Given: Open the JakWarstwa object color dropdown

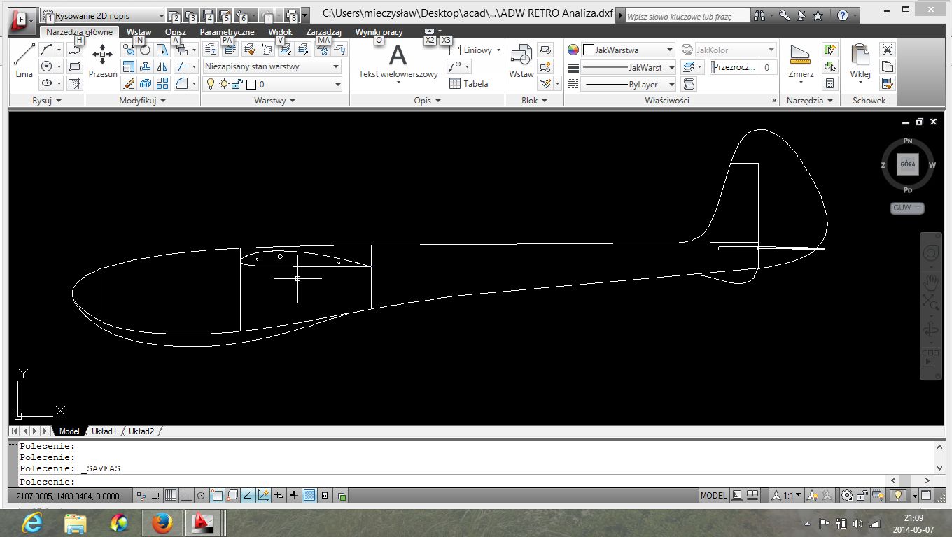Looking at the screenshot, I should click(x=629, y=50).
